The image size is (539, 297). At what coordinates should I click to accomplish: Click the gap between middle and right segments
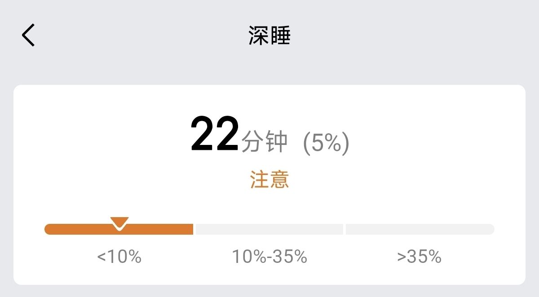[345, 229]
